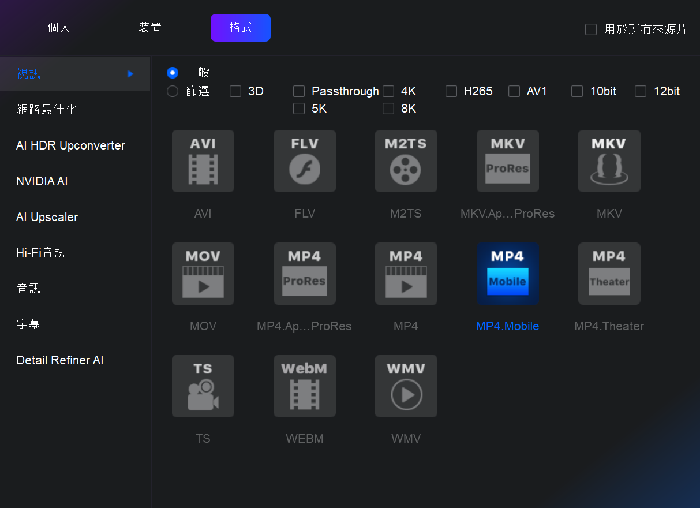Pick the M2TS format icon
This screenshot has width=700, height=508.
(406, 161)
